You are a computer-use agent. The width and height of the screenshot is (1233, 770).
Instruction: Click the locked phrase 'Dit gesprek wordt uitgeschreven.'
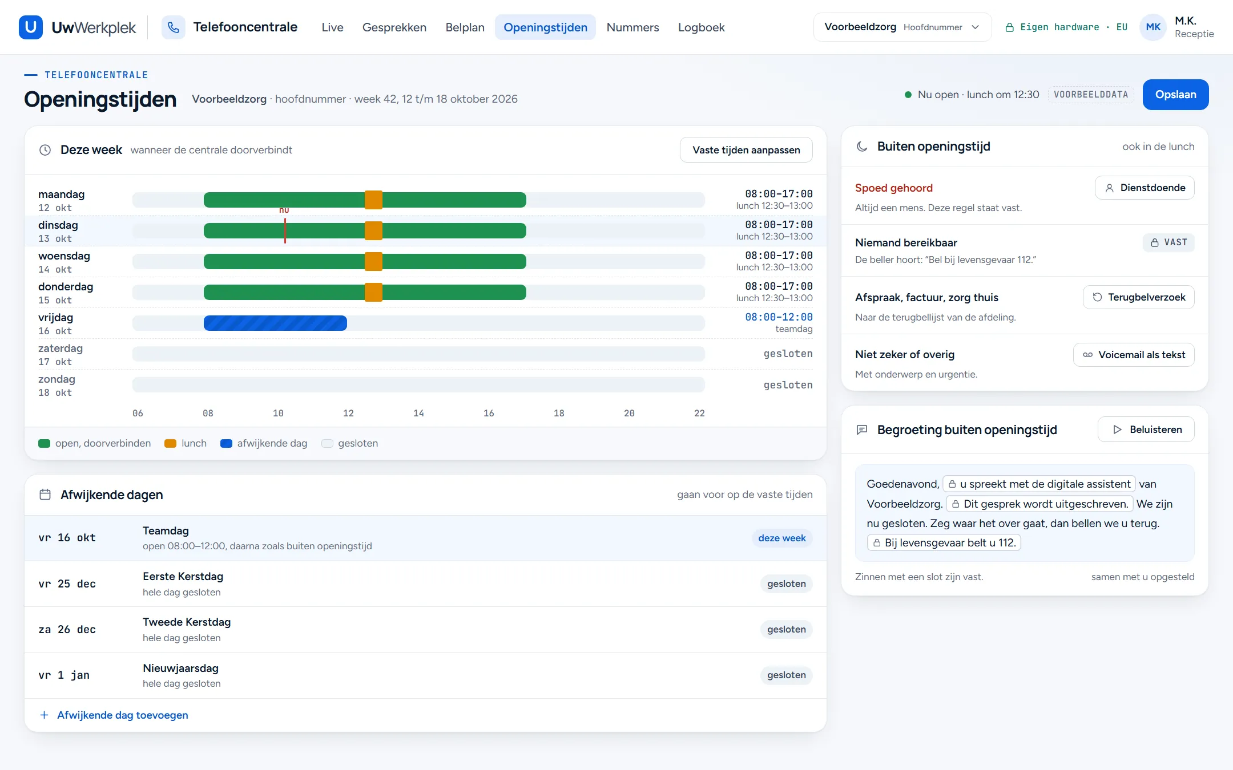1039,504
